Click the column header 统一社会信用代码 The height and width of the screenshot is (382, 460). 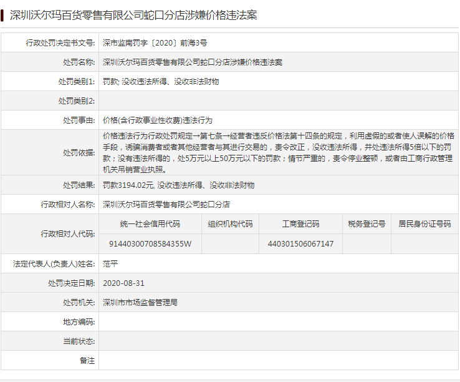click(150, 224)
